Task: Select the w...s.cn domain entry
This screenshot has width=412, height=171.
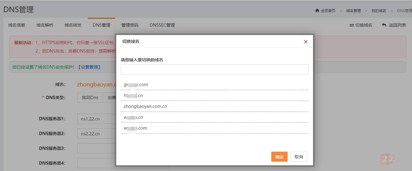Action: [x=215, y=117]
